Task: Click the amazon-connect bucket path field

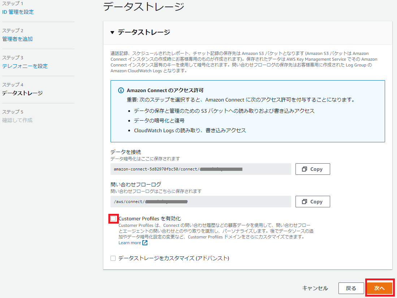Action: tap(201, 169)
